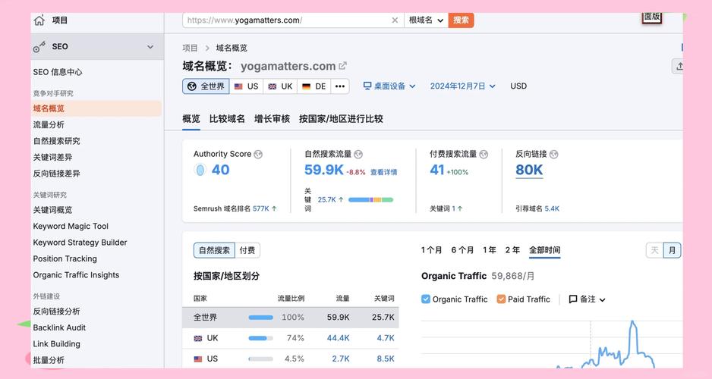712x379 pixels.
Task: Switch to 按国家/地区进行比较 tab
Action: 341,119
